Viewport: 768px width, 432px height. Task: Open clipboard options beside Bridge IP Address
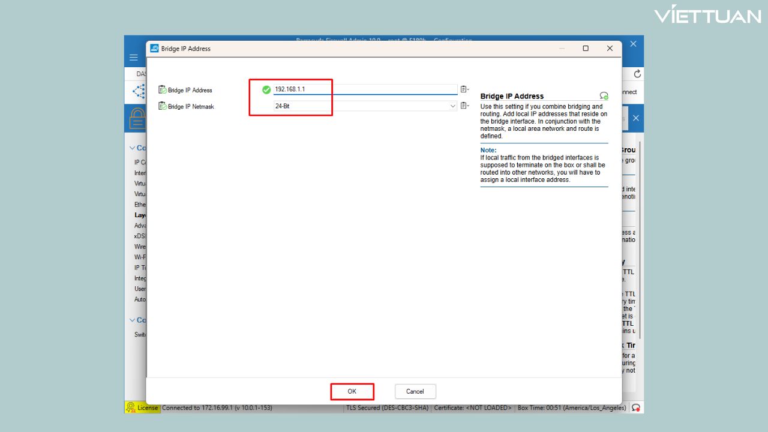[464, 89]
